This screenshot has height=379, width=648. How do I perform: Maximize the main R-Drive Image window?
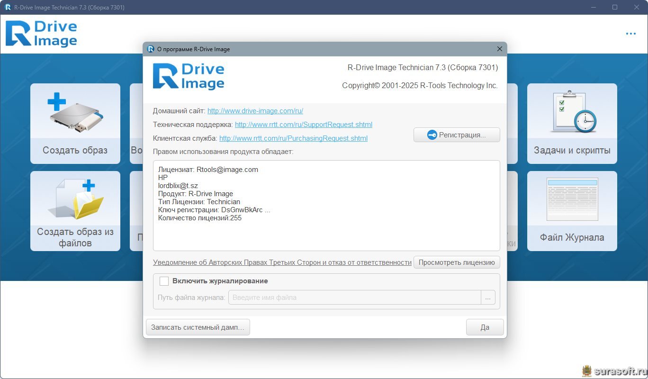tap(615, 7)
